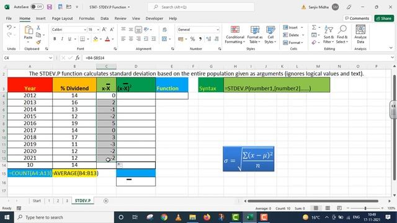Click the Comments button

point(357,18)
